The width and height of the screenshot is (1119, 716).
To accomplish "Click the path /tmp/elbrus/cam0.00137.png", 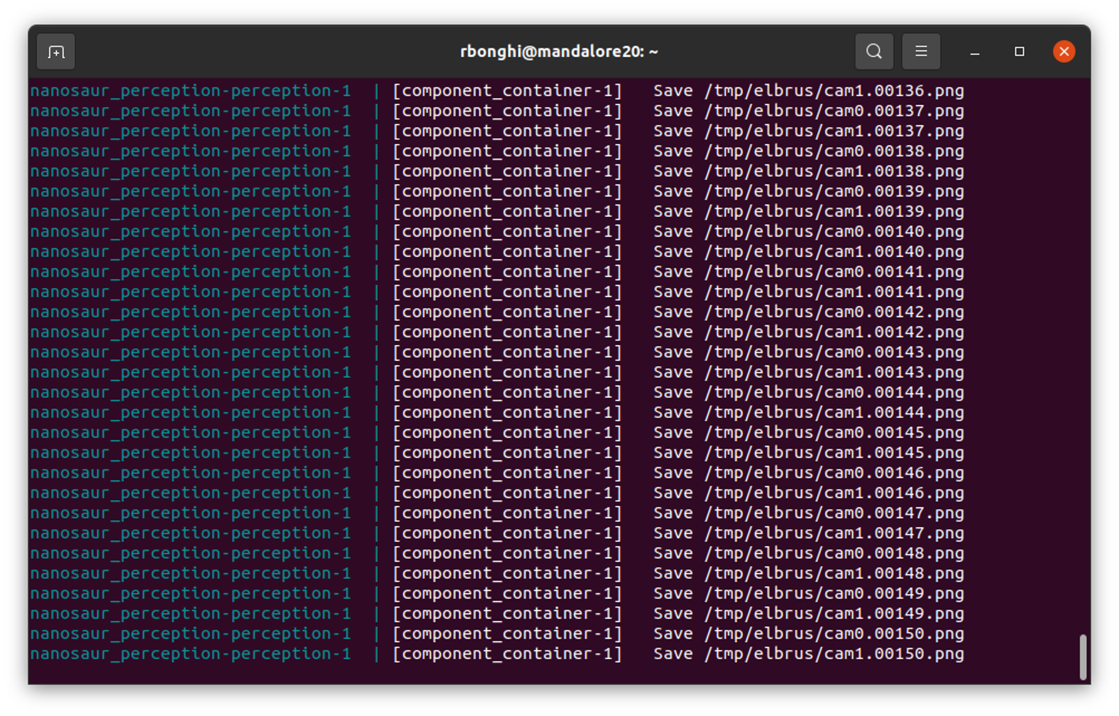I will click(x=834, y=111).
